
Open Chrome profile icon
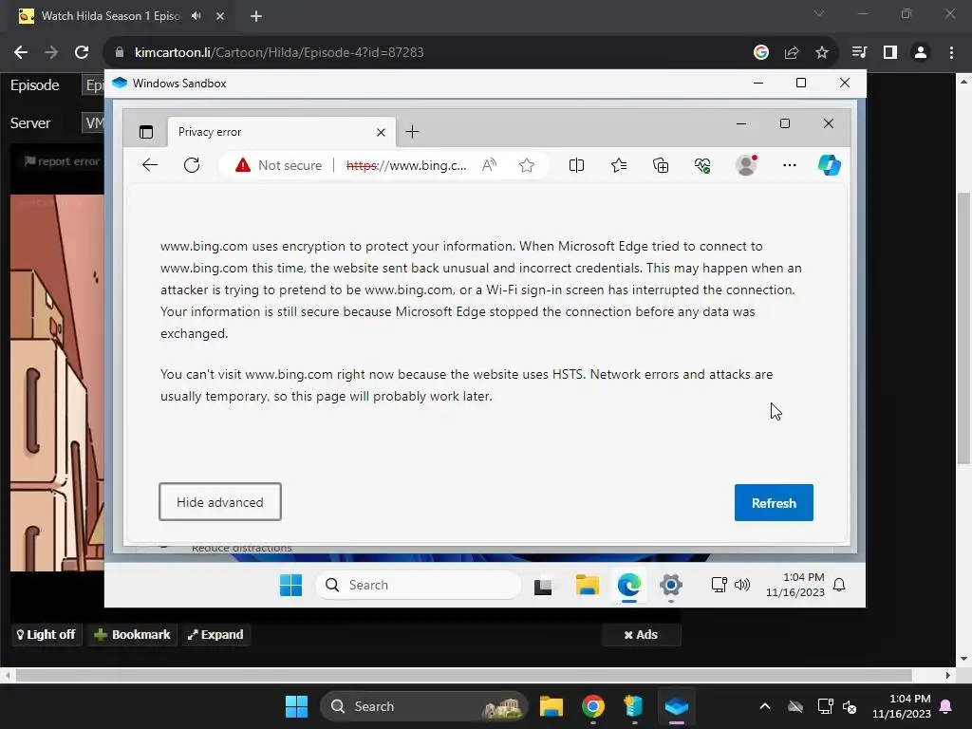[x=921, y=52]
